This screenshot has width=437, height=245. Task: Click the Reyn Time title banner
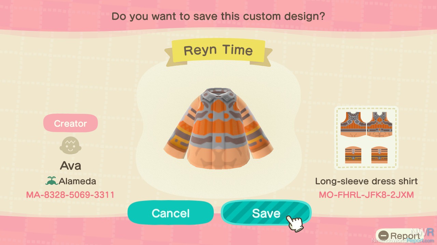[x=218, y=51]
